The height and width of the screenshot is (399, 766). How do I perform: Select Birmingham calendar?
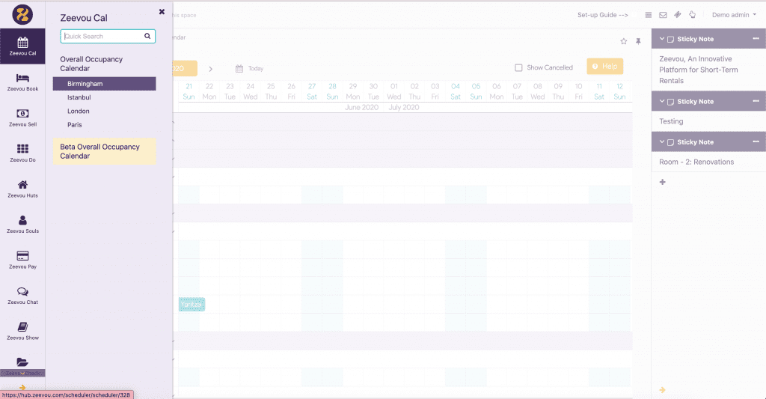[x=105, y=84]
